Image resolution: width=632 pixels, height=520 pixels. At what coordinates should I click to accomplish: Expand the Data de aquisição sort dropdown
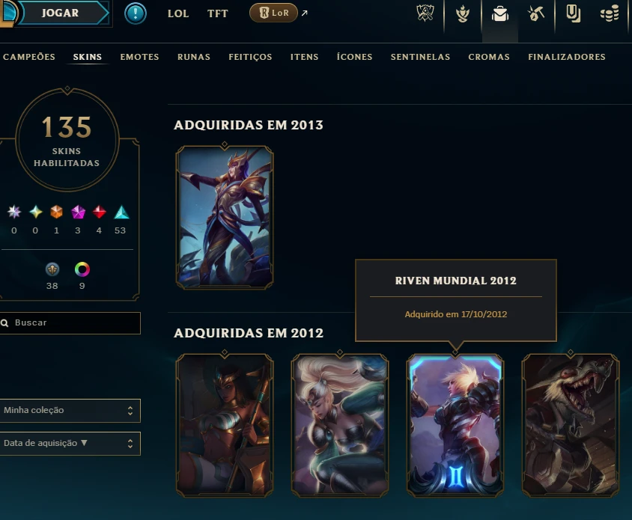click(70, 444)
